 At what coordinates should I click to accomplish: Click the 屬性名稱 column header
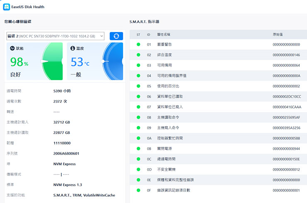tap(164, 34)
